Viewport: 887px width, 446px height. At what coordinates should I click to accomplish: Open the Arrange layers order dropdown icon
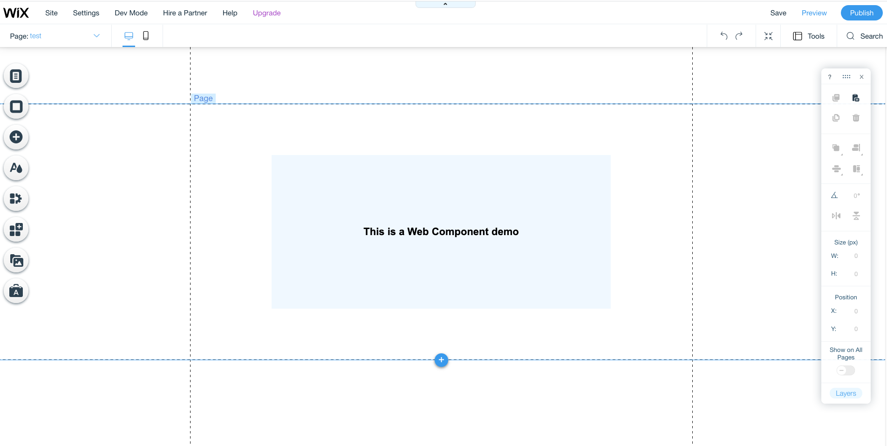(x=837, y=149)
